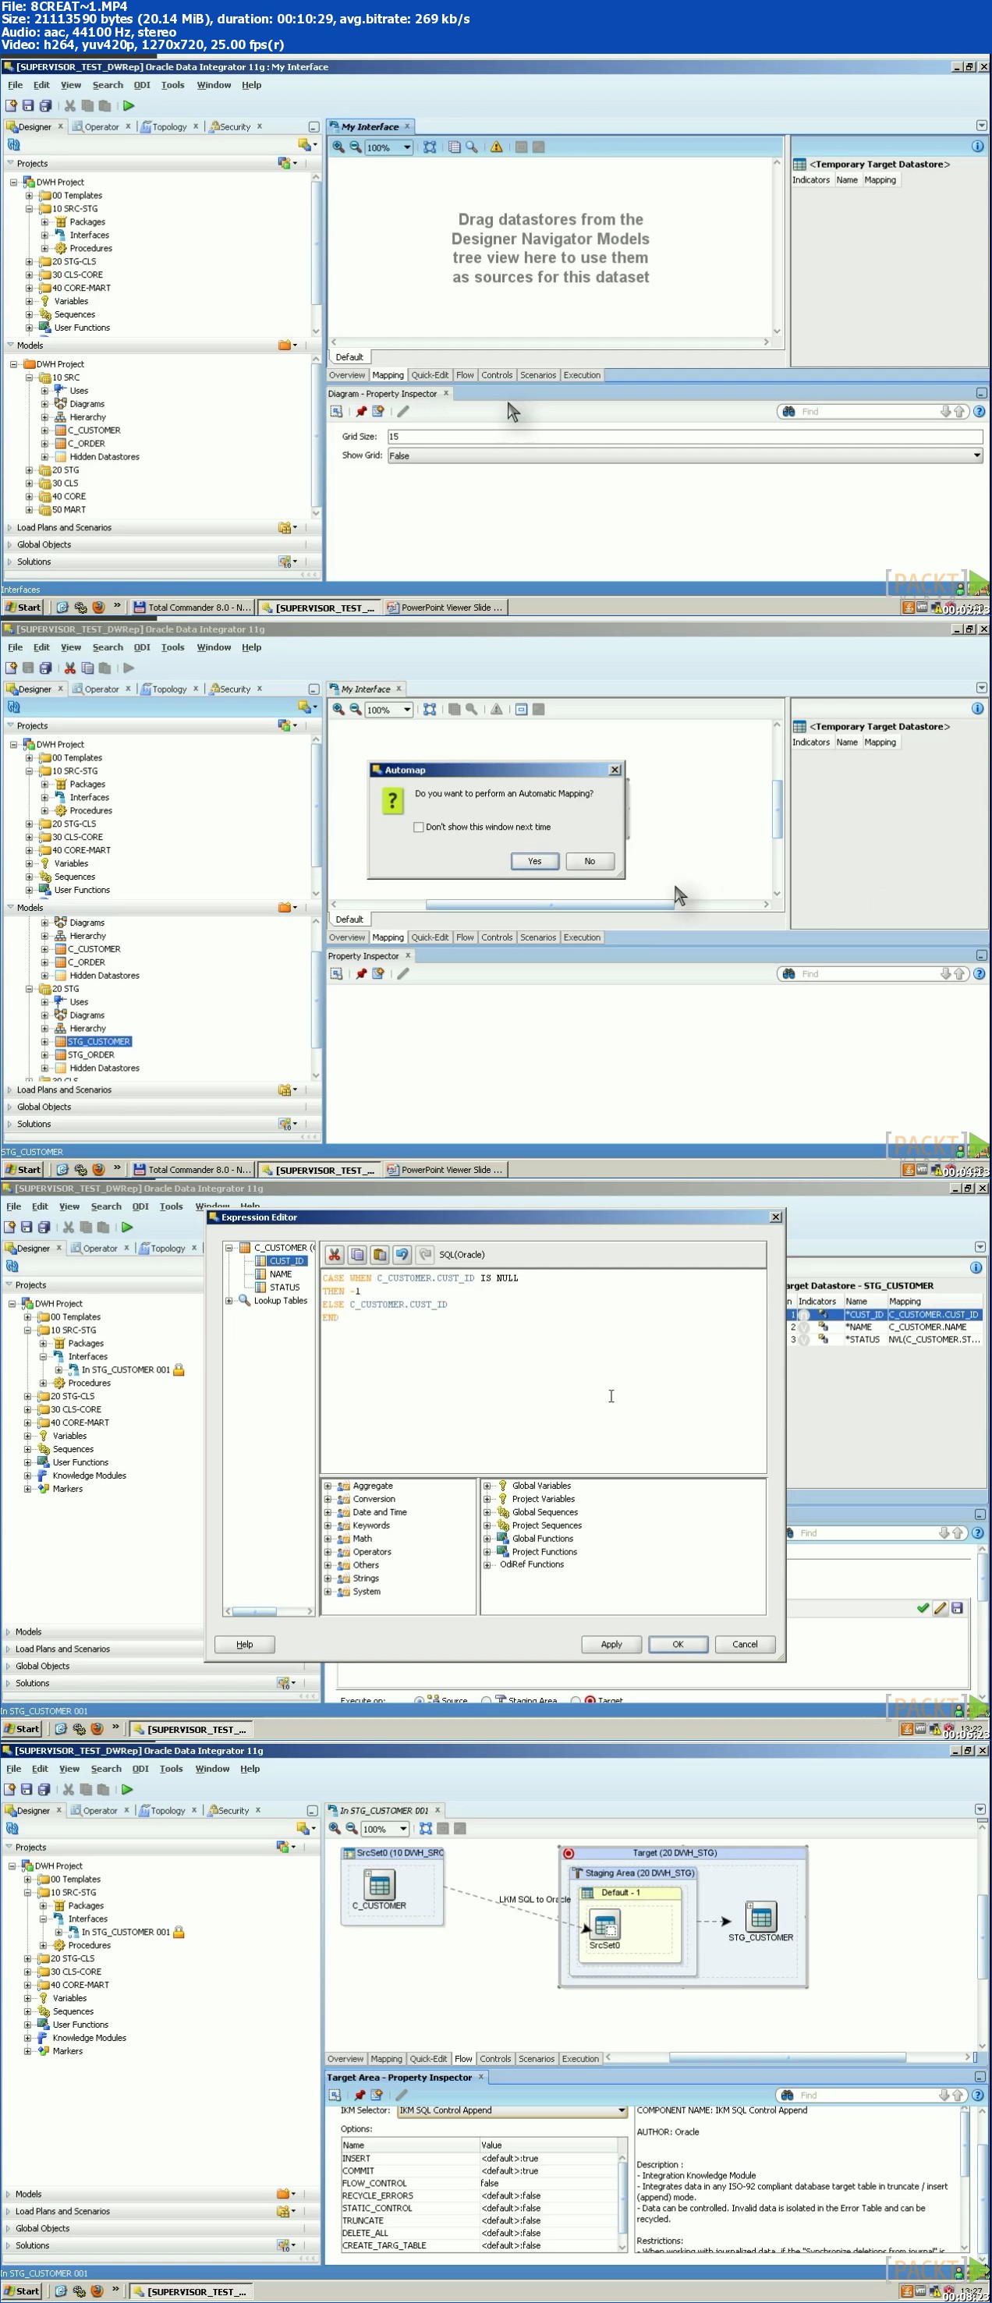Switch to the Target Area - Property Inspector tab

tap(399, 2077)
